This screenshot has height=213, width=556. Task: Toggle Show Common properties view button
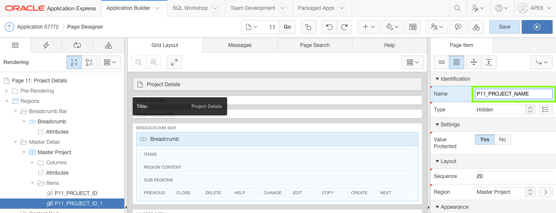point(441,62)
